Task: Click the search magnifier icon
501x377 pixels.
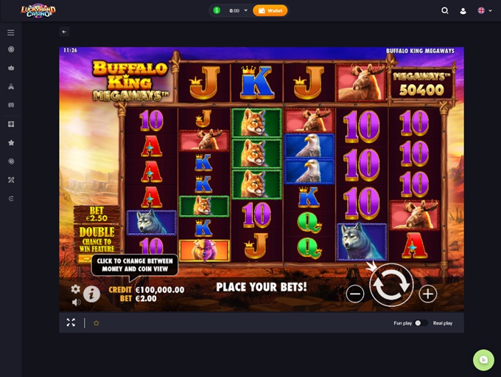Action: [x=445, y=10]
